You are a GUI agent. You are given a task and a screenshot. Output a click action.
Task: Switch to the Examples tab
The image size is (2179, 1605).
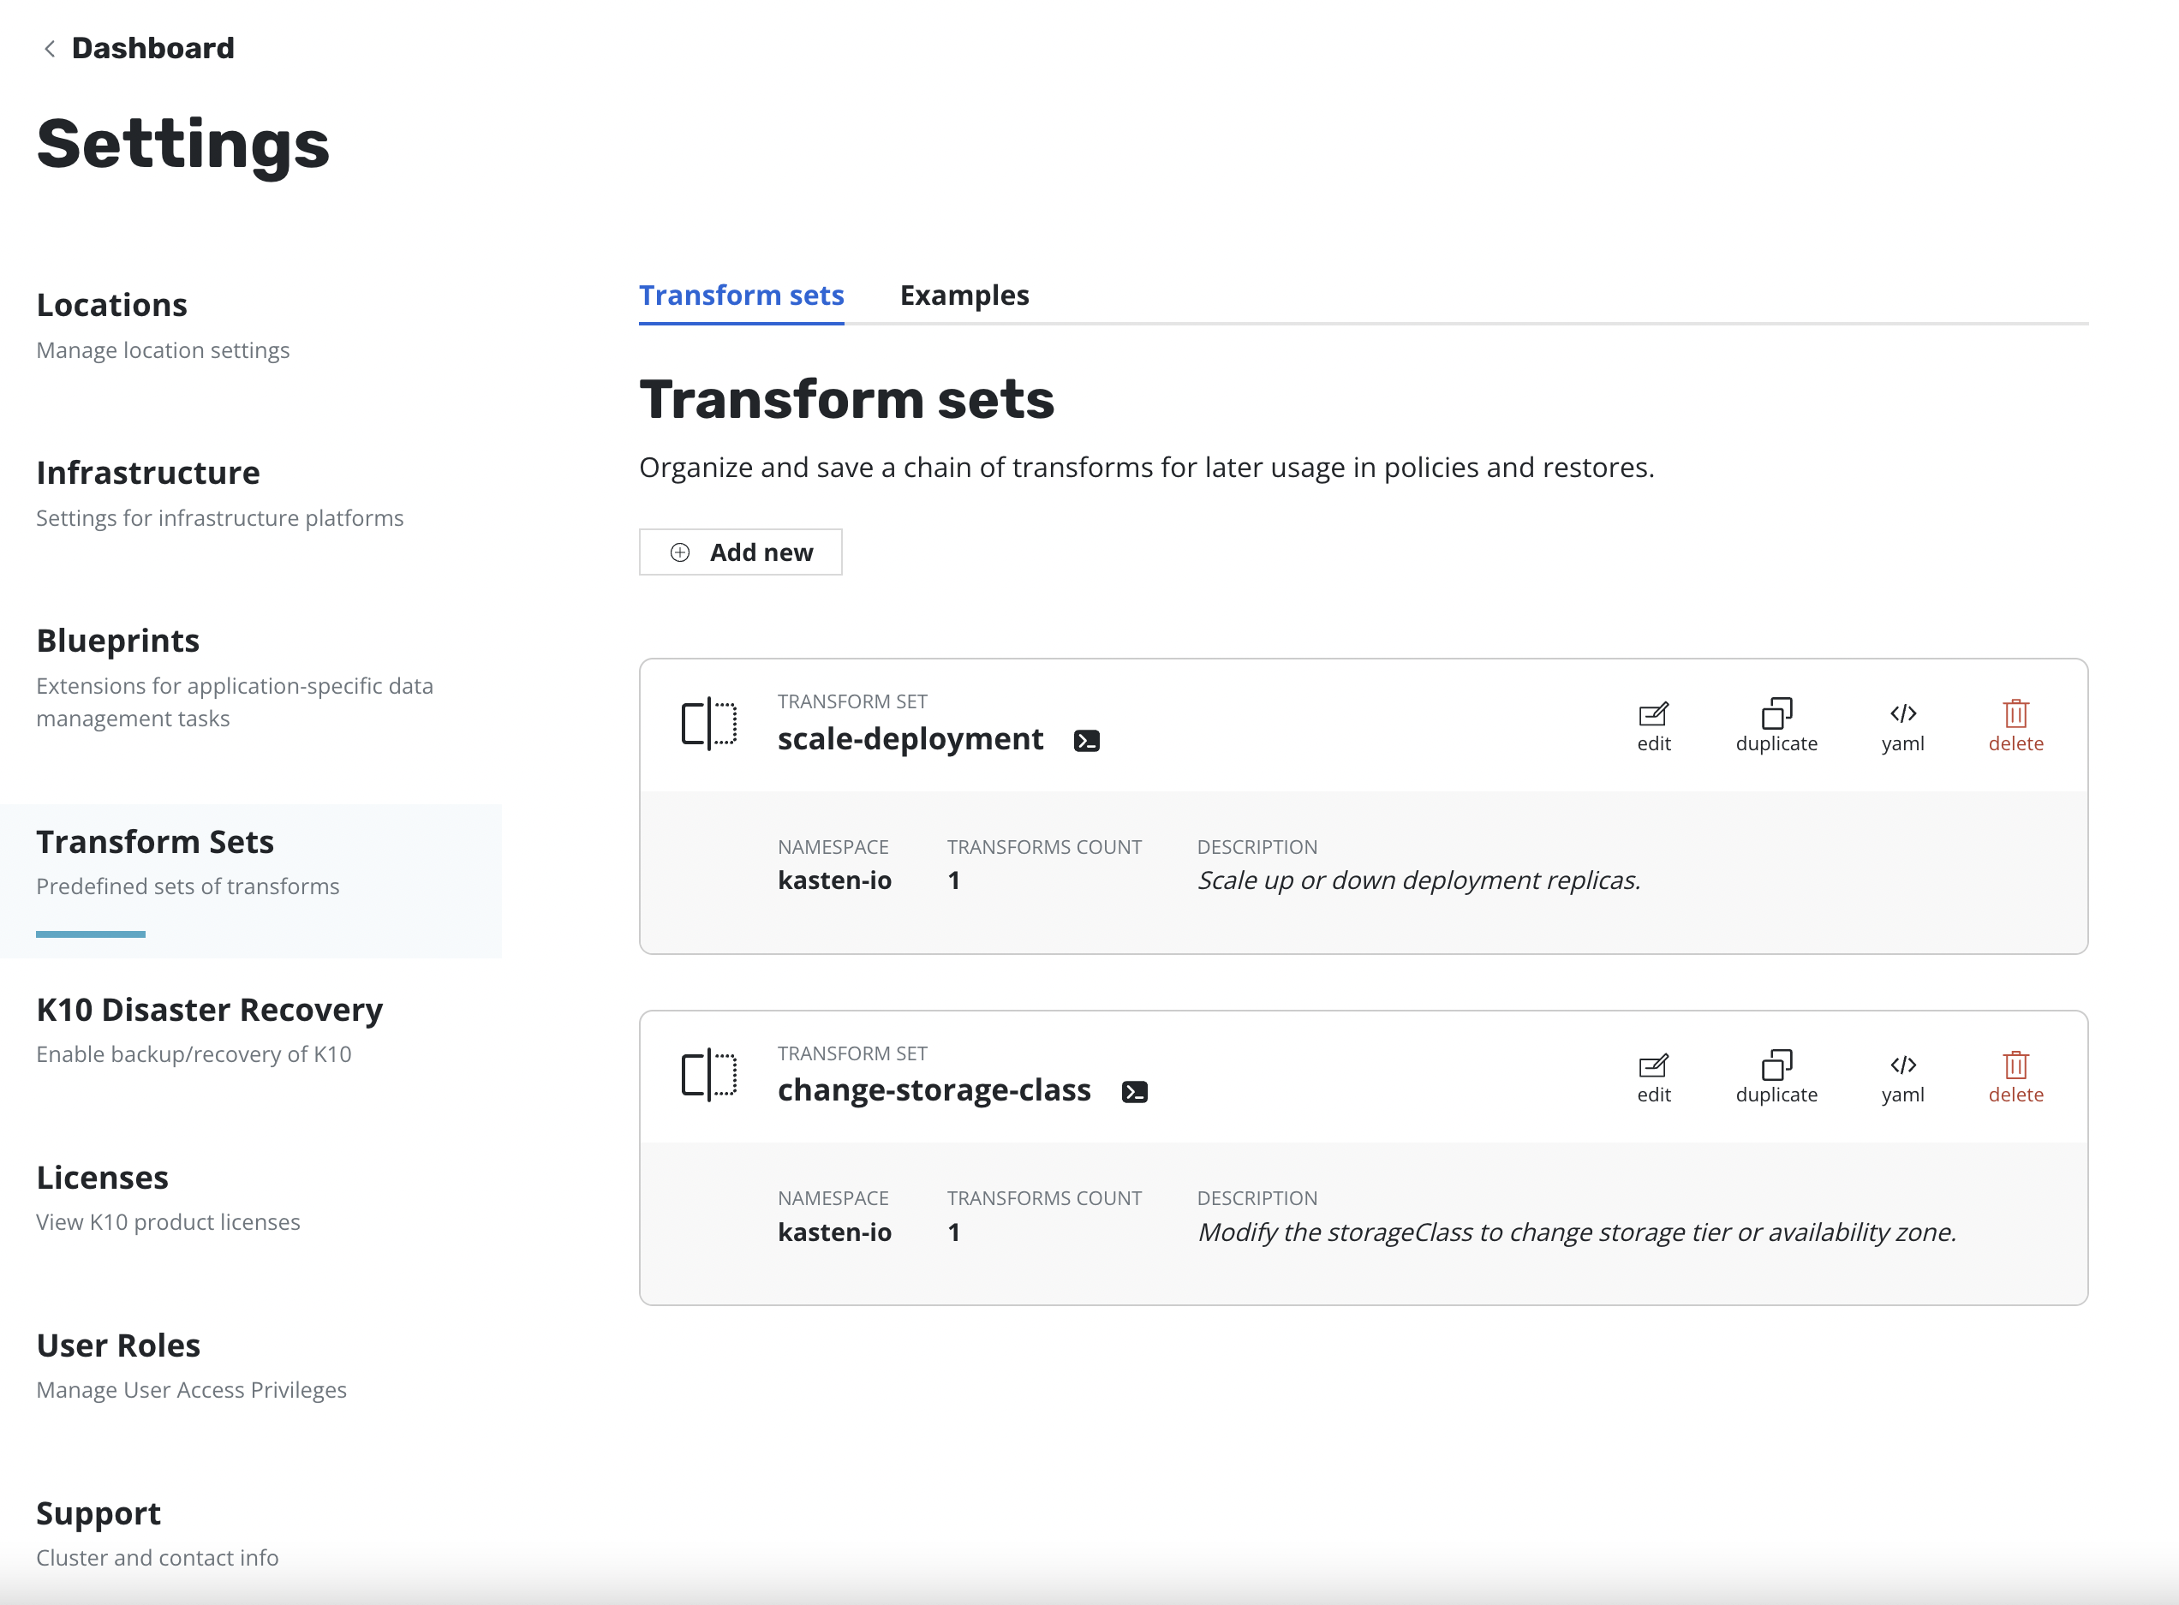click(x=964, y=295)
